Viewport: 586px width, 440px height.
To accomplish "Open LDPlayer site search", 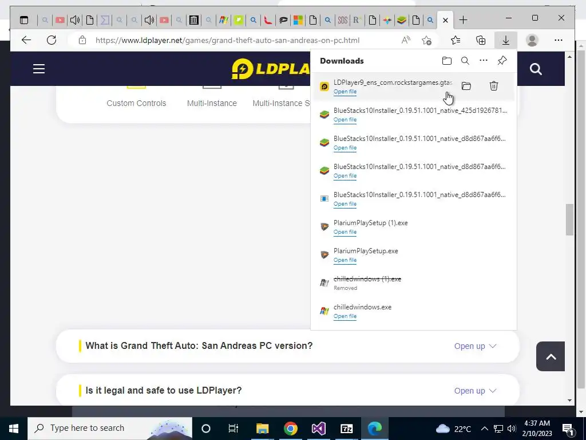I will coord(536,69).
